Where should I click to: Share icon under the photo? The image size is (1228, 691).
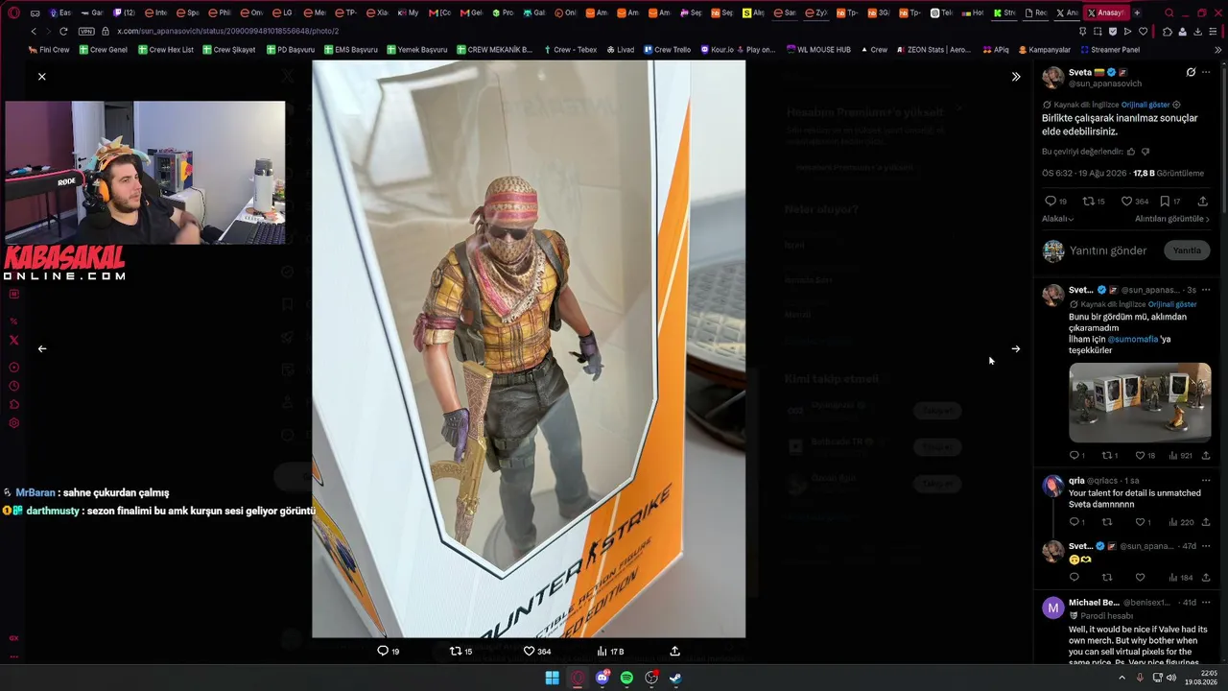tap(674, 651)
